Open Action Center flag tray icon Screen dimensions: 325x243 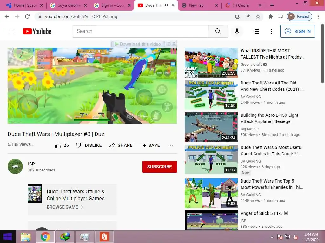(x=280, y=237)
